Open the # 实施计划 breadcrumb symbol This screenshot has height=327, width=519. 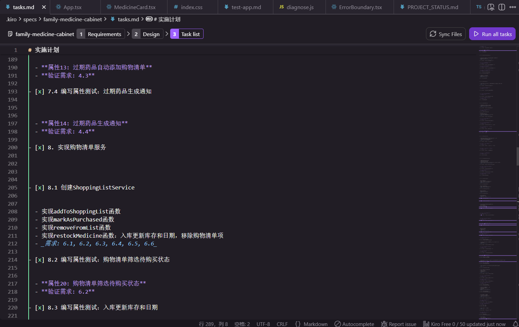[167, 20]
